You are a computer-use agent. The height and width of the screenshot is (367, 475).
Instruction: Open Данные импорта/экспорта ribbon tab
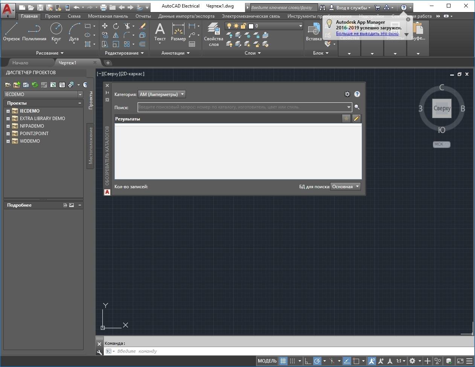coord(186,16)
